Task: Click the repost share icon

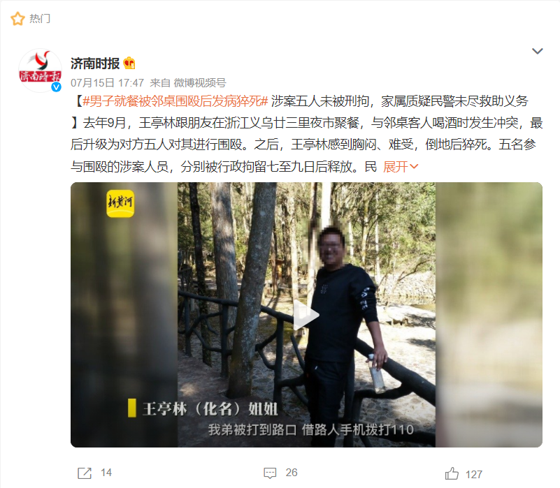Action: pyautogui.click(x=85, y=473)
